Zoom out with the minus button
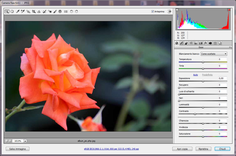Screen dimensions: 236x156 (6, 141)
